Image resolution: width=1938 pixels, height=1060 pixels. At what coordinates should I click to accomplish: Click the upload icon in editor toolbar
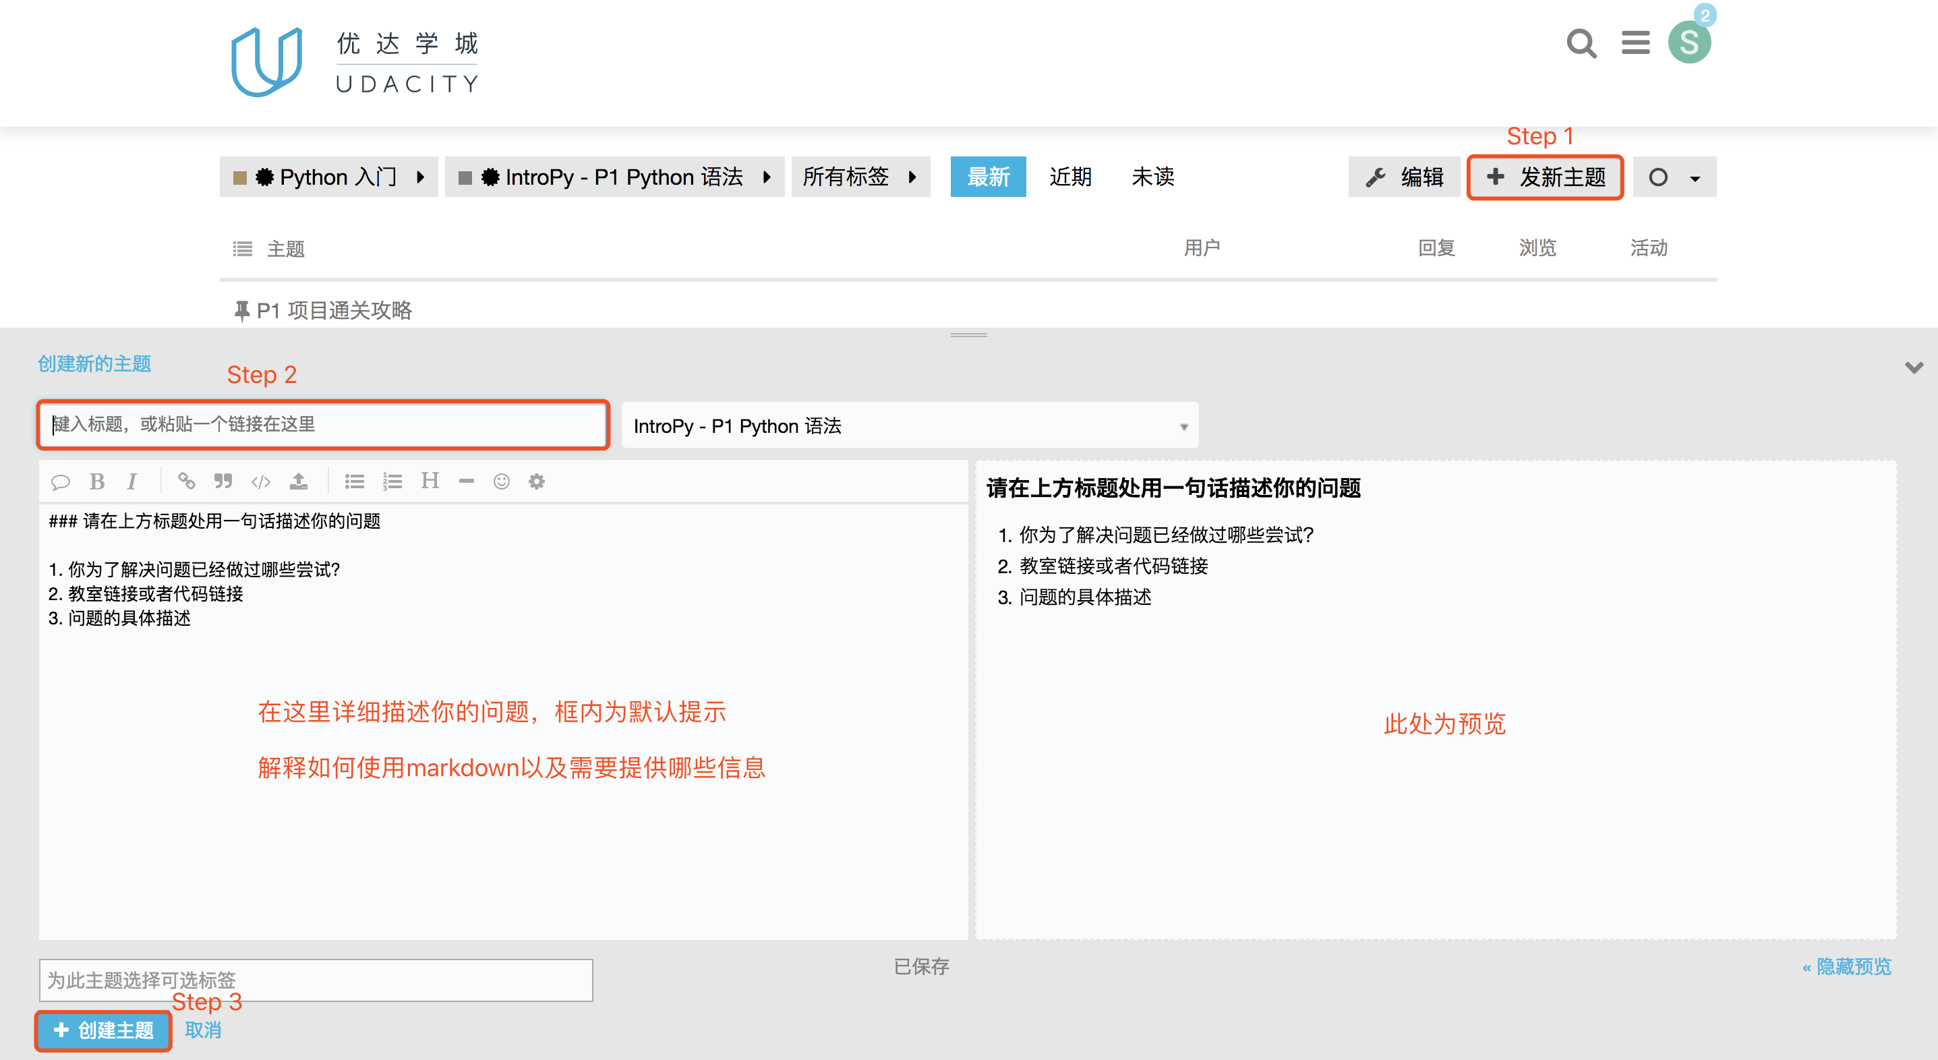[299, 481]
